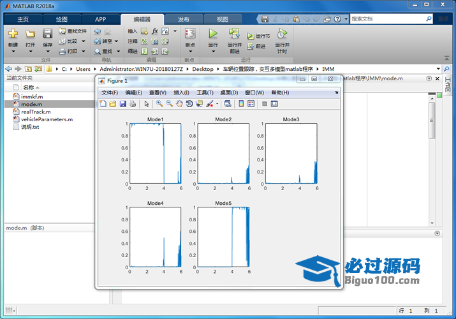Open the Compare dropdown arrow

point(84,41)
